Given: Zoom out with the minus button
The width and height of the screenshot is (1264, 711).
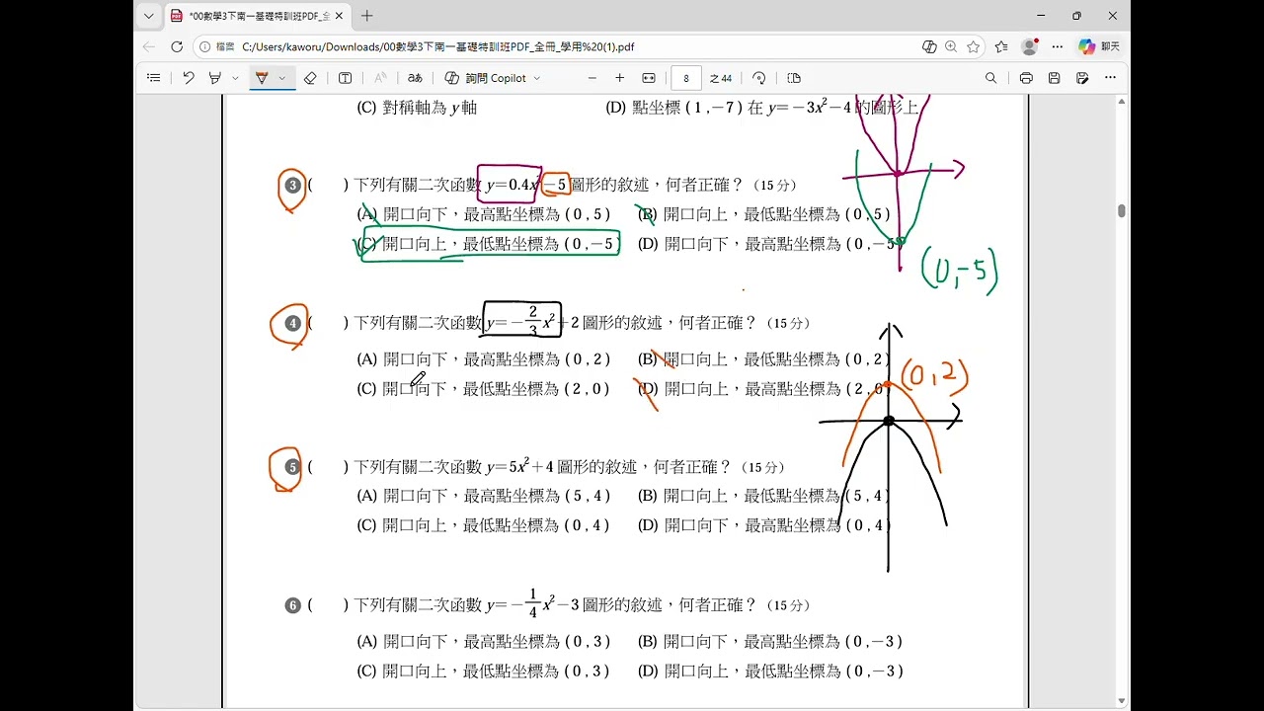Looking at the screenshot, I should (592, 78).
